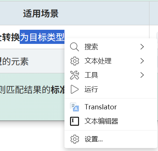The width and height of the screenshot is (158, 151).
Task: Expand the 工具 submenu chevron
Action: 142,75
